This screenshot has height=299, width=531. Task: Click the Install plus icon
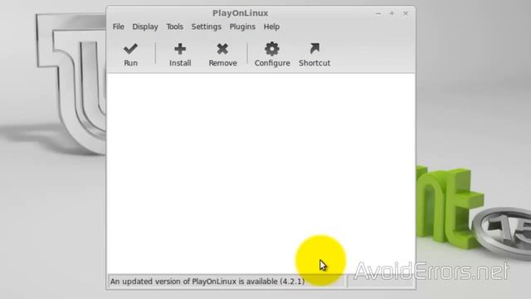tap(180, 49)
